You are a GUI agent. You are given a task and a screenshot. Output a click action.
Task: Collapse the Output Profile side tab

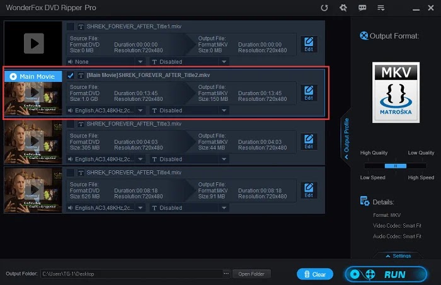346,138
